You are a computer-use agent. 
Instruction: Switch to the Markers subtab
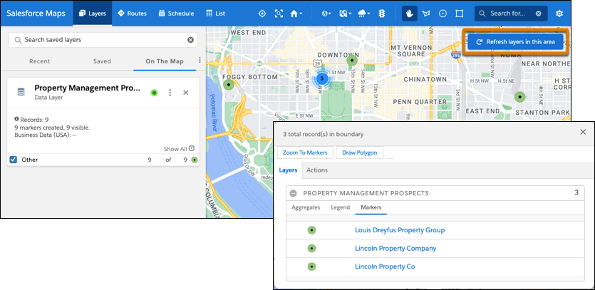coord(371,207)
